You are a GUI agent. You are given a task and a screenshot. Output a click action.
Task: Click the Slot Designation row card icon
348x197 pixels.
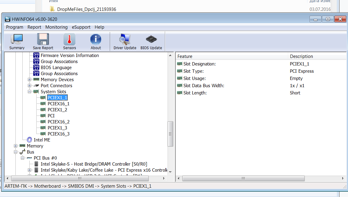(180, 64)
